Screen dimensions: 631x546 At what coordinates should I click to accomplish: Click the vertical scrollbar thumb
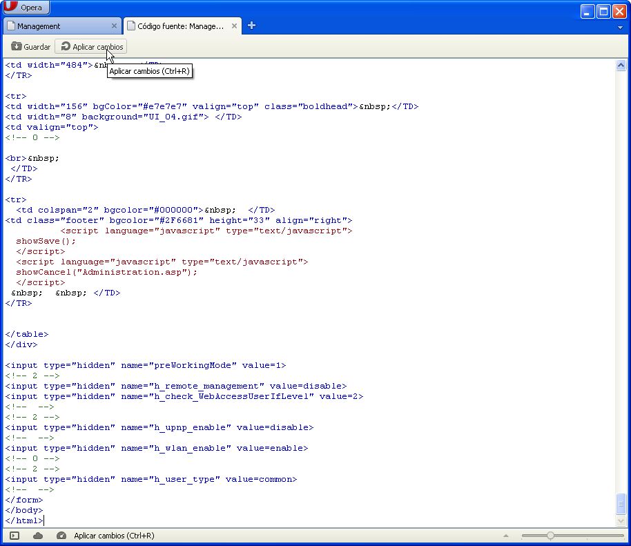point(621,504)
